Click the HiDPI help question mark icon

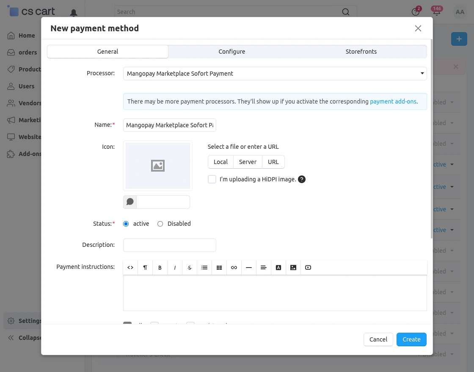click(x=302, y=179)
